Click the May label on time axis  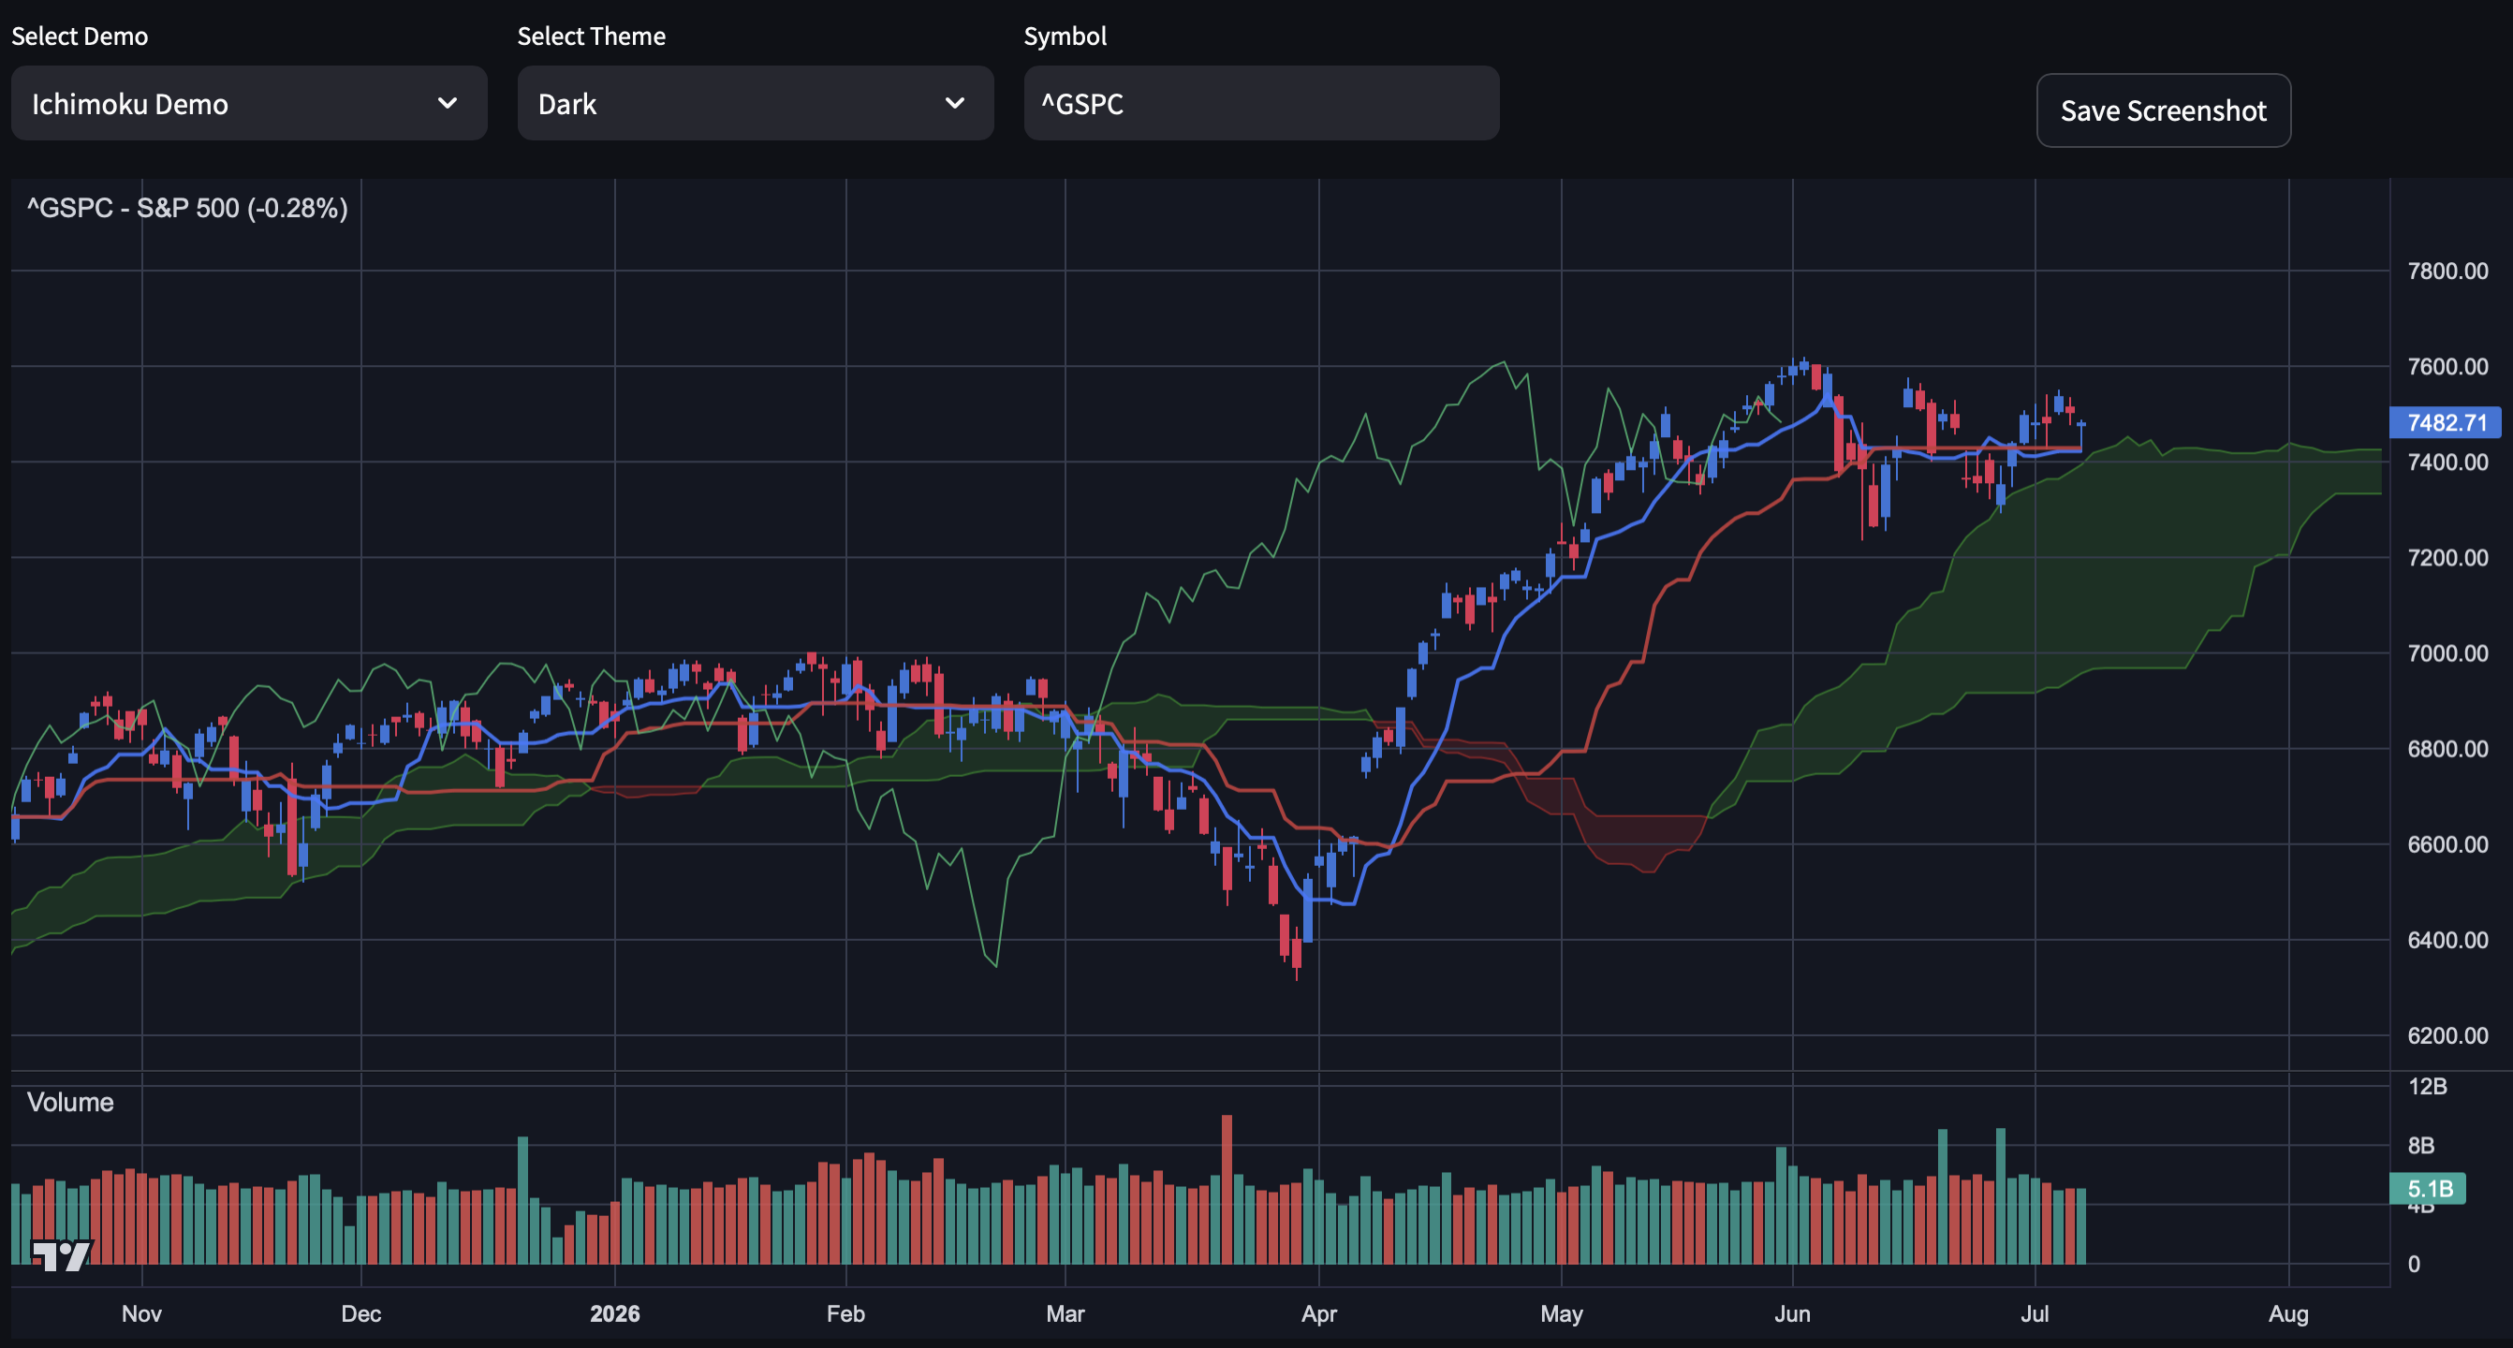pyautogui.click(x=1561, y=1312)
